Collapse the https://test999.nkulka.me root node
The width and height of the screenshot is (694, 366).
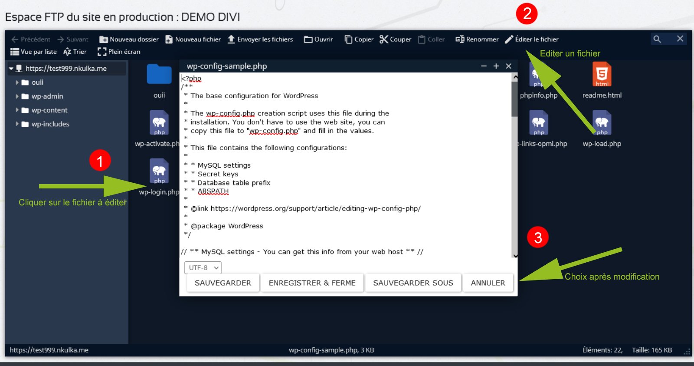tap(11, 68)
